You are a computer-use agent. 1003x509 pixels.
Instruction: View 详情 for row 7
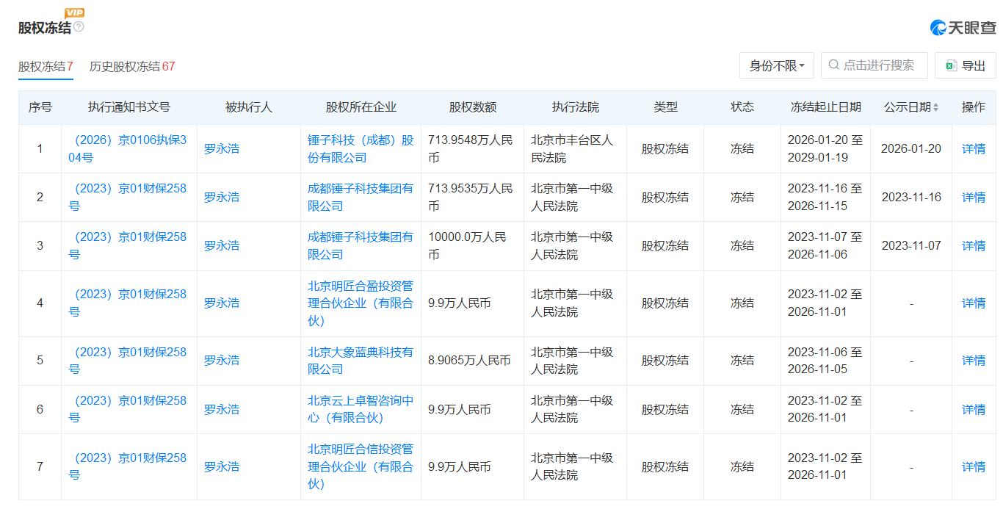click(973, 466)
